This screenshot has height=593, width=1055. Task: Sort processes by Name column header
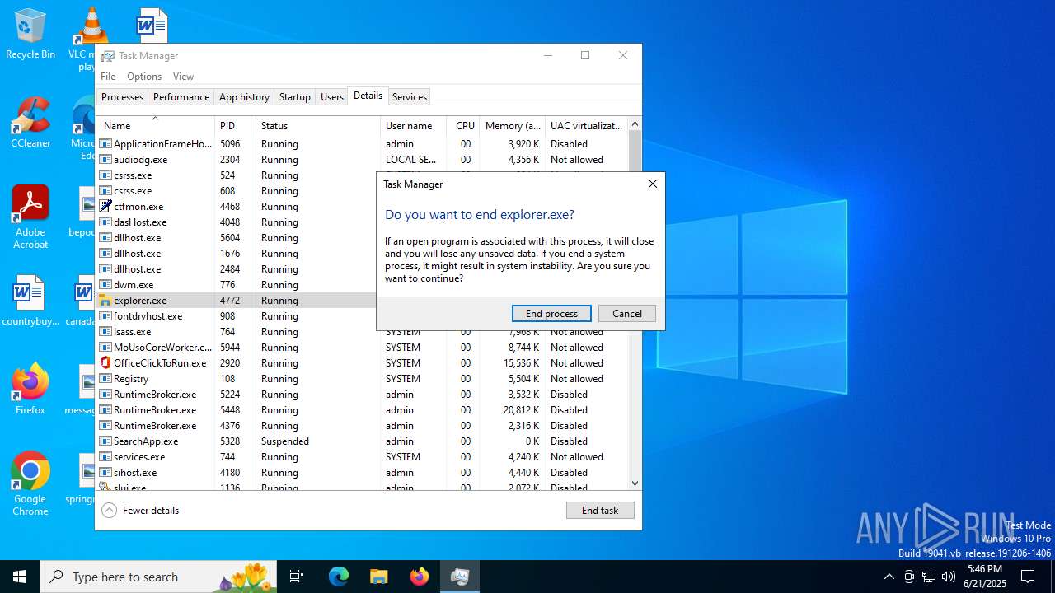click(x=157, y=126)
